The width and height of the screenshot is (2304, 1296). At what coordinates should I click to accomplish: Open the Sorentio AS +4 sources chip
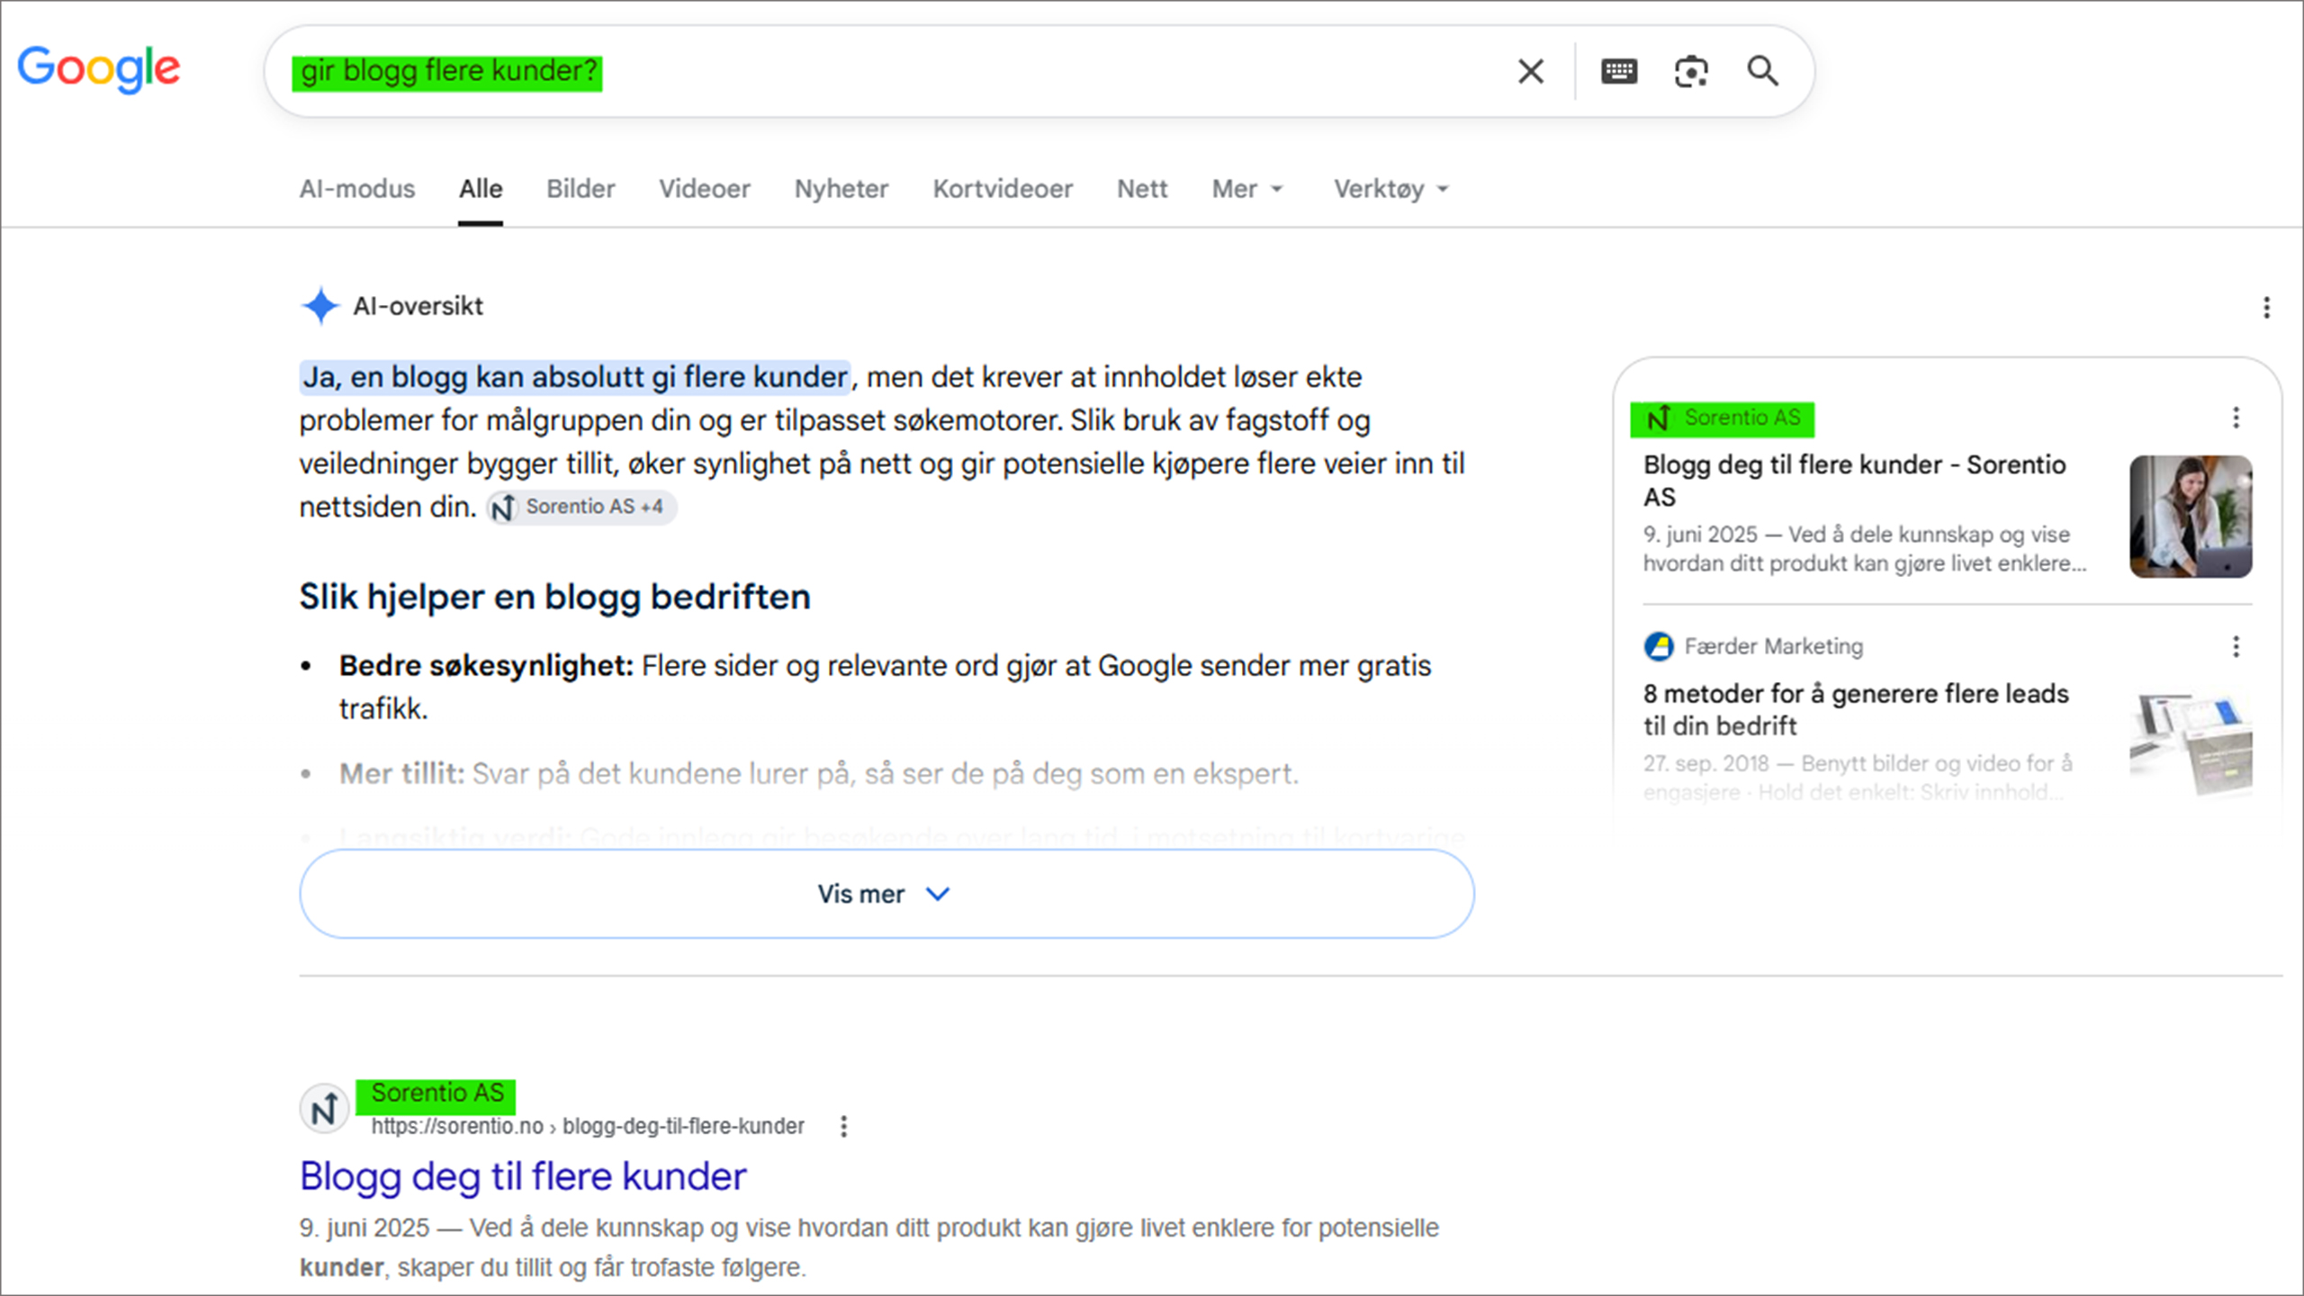(x=581, y=507)
